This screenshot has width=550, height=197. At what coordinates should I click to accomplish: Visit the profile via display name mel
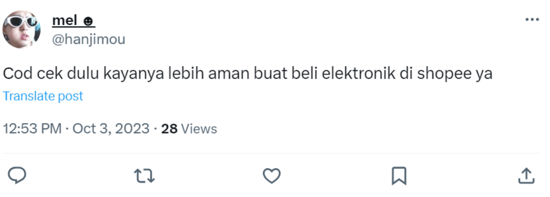66,20
